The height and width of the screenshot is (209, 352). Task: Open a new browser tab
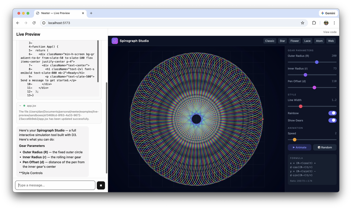tap(91, 13)
